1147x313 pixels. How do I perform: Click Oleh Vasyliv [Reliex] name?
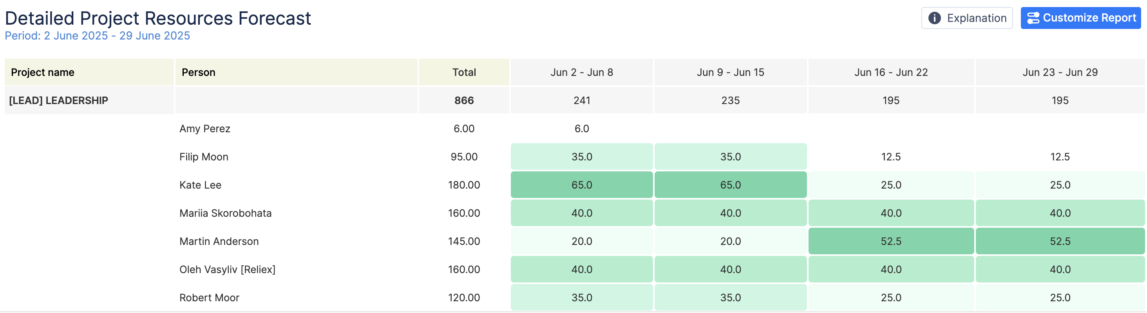[228, 270]
